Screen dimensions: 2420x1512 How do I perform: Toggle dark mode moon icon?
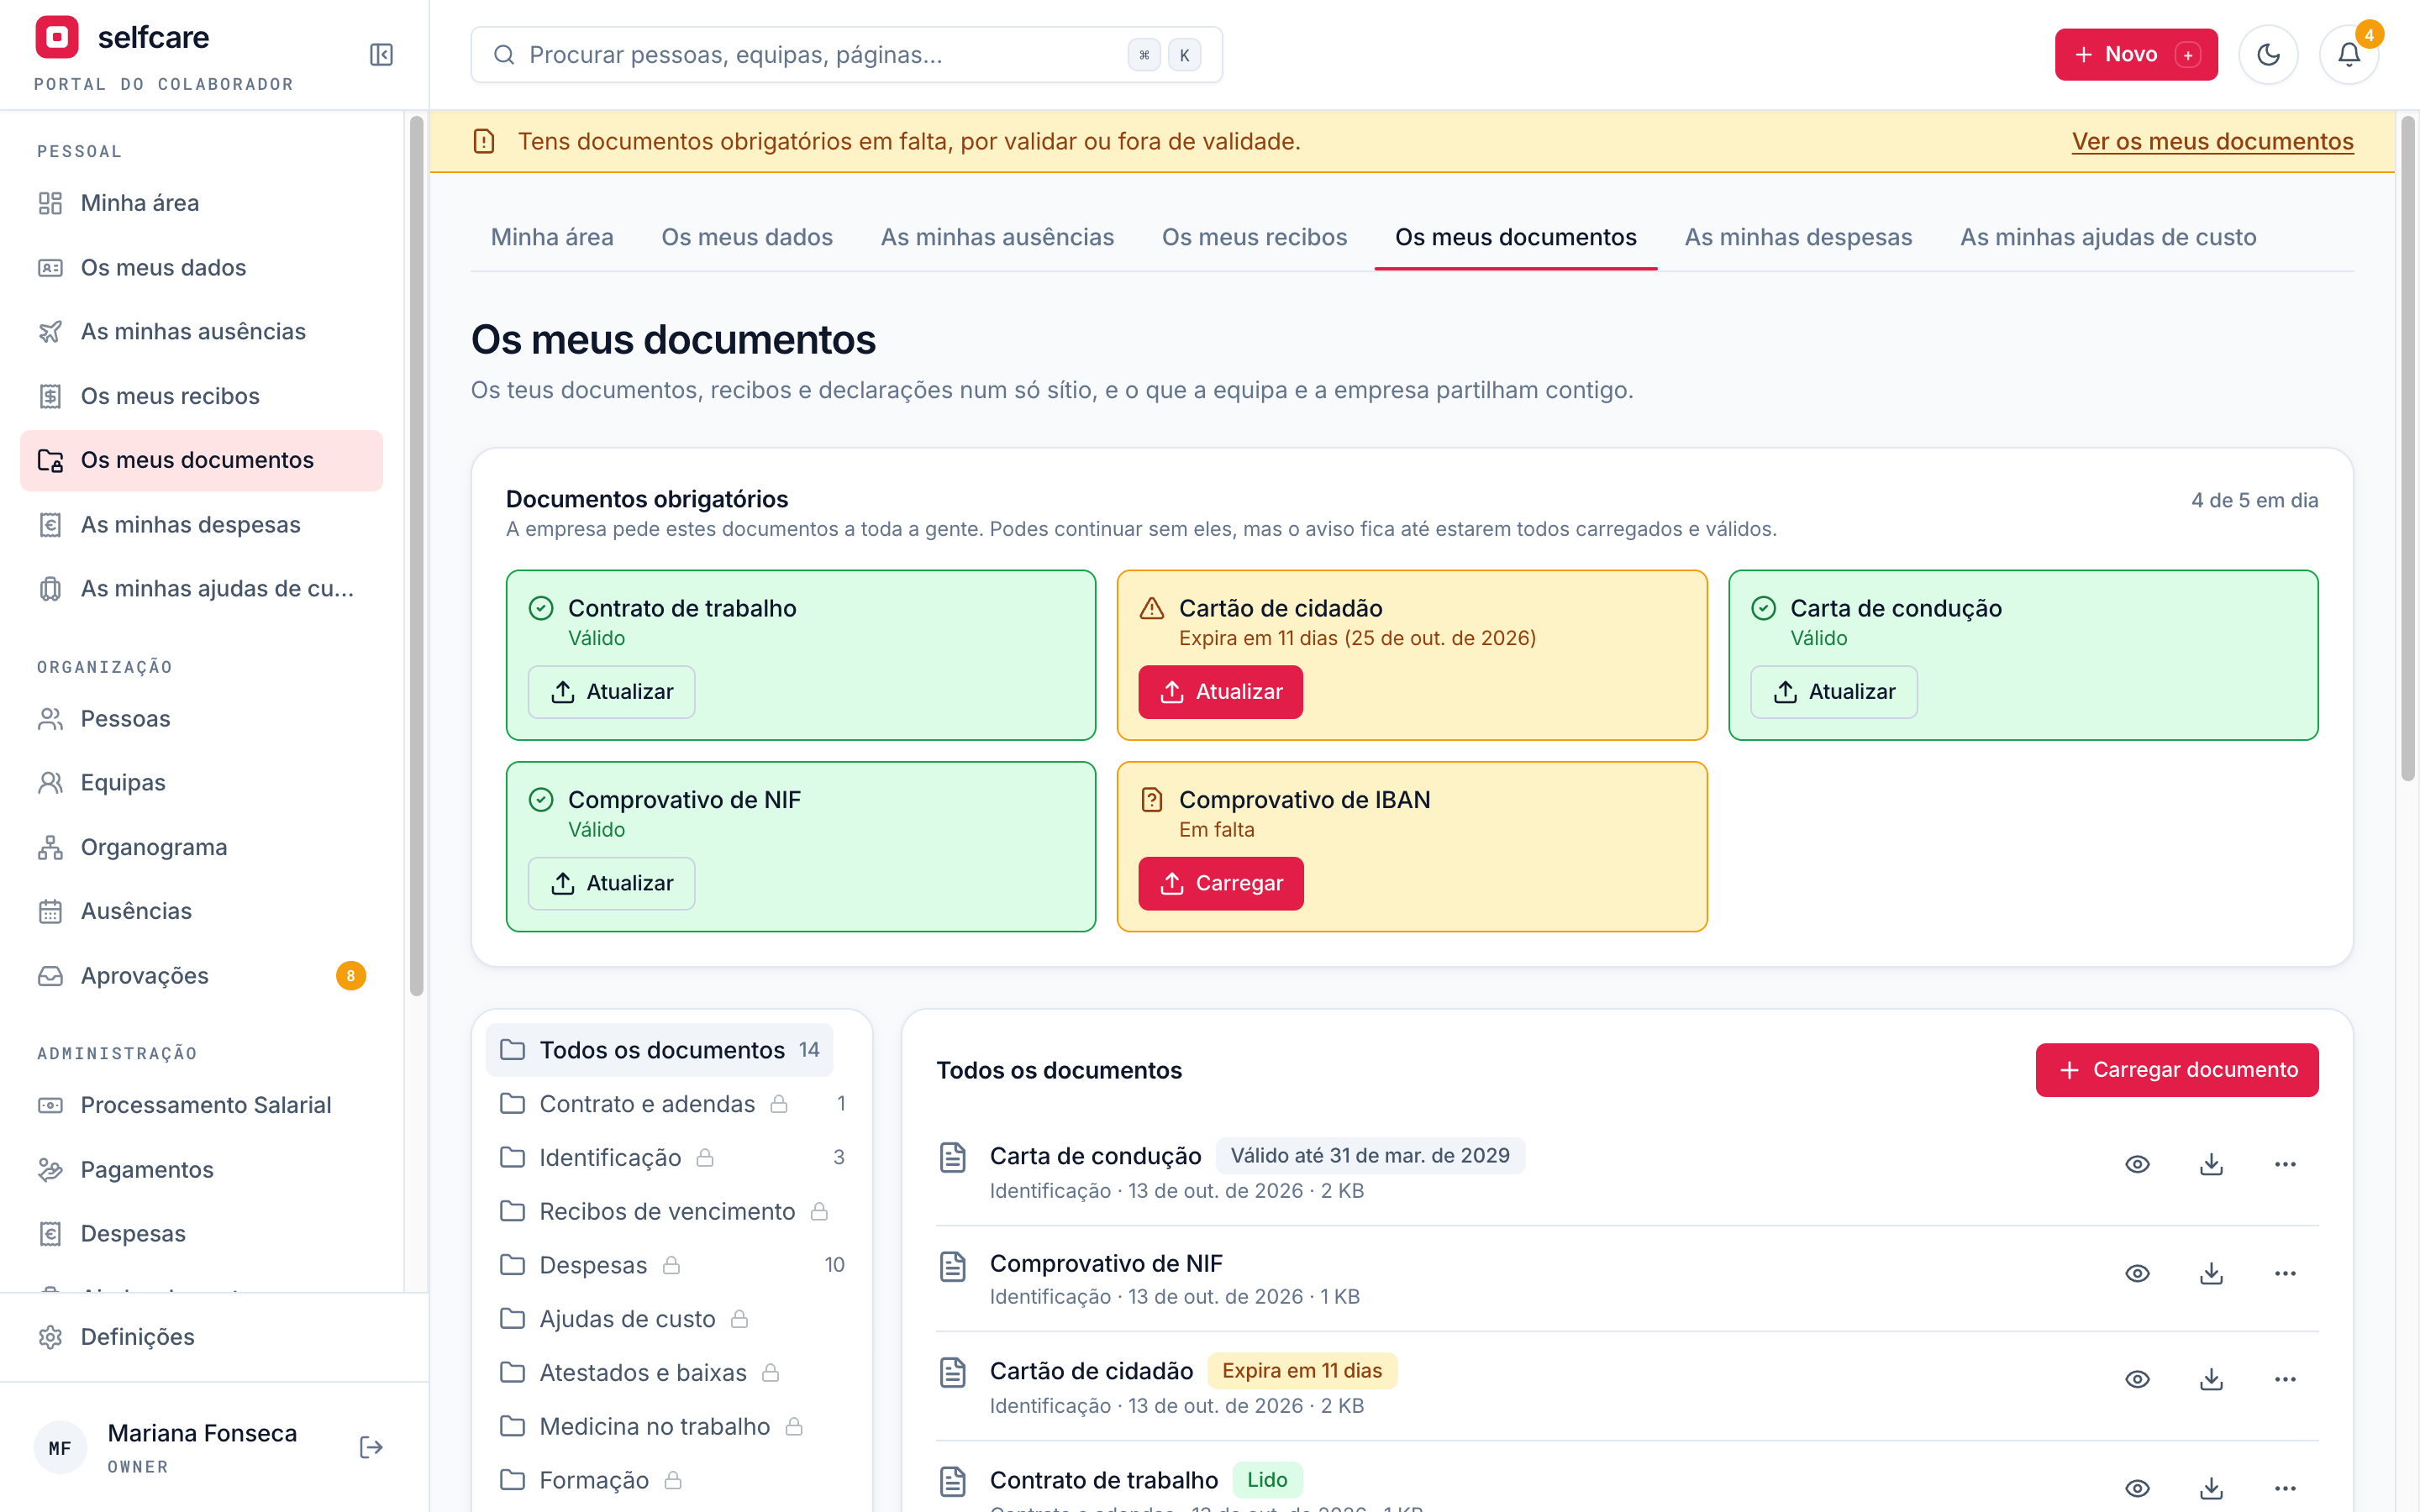(x=2268, y=55)
